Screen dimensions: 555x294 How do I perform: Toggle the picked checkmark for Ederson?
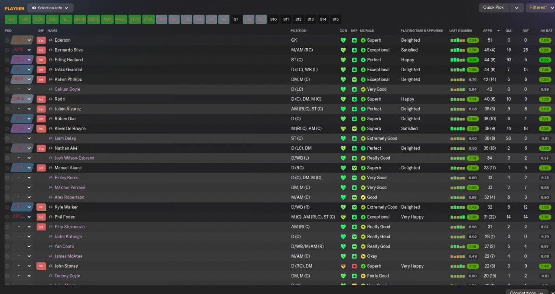(x=7, y=40)
